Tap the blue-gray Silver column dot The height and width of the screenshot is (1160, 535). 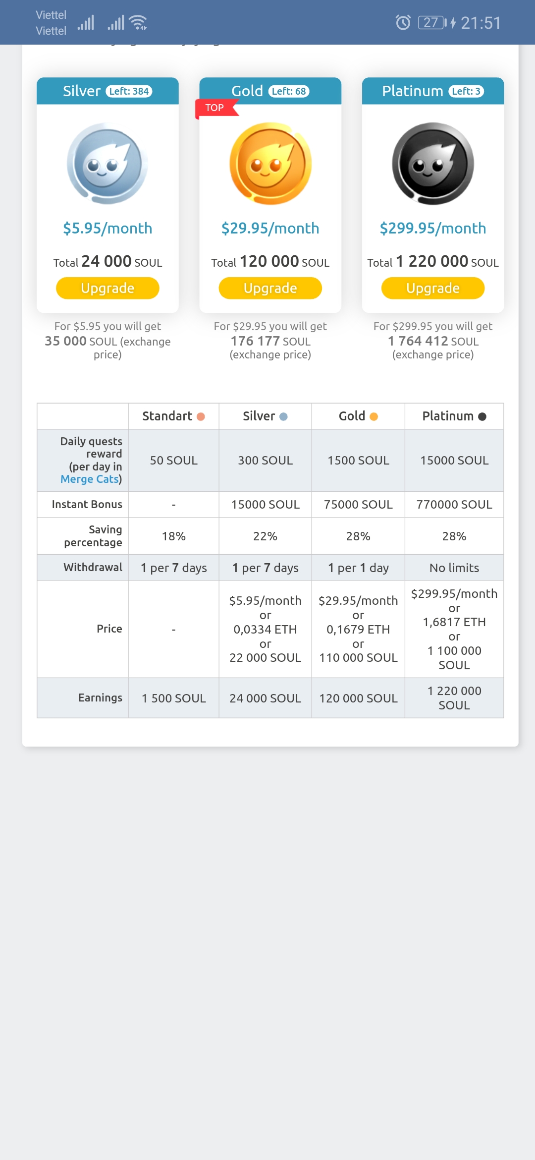point(283,416)
